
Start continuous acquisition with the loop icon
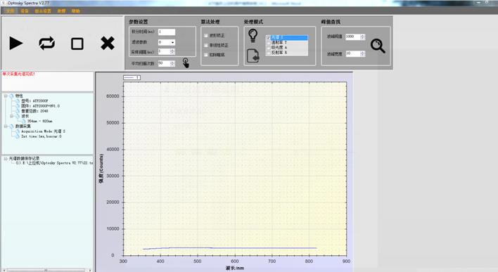46,43
